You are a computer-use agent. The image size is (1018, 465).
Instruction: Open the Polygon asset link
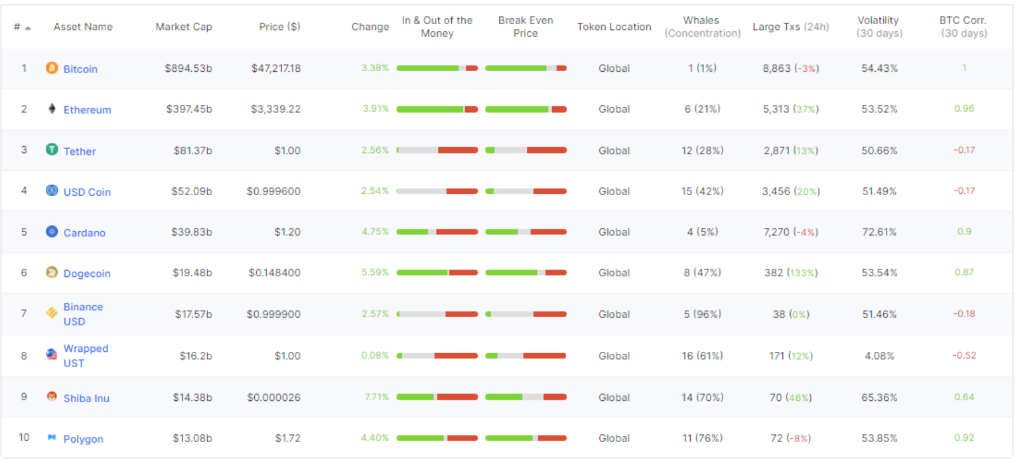83,439
